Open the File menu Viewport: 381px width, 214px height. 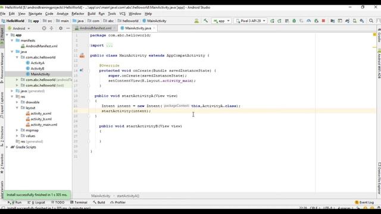pos(3,14)
